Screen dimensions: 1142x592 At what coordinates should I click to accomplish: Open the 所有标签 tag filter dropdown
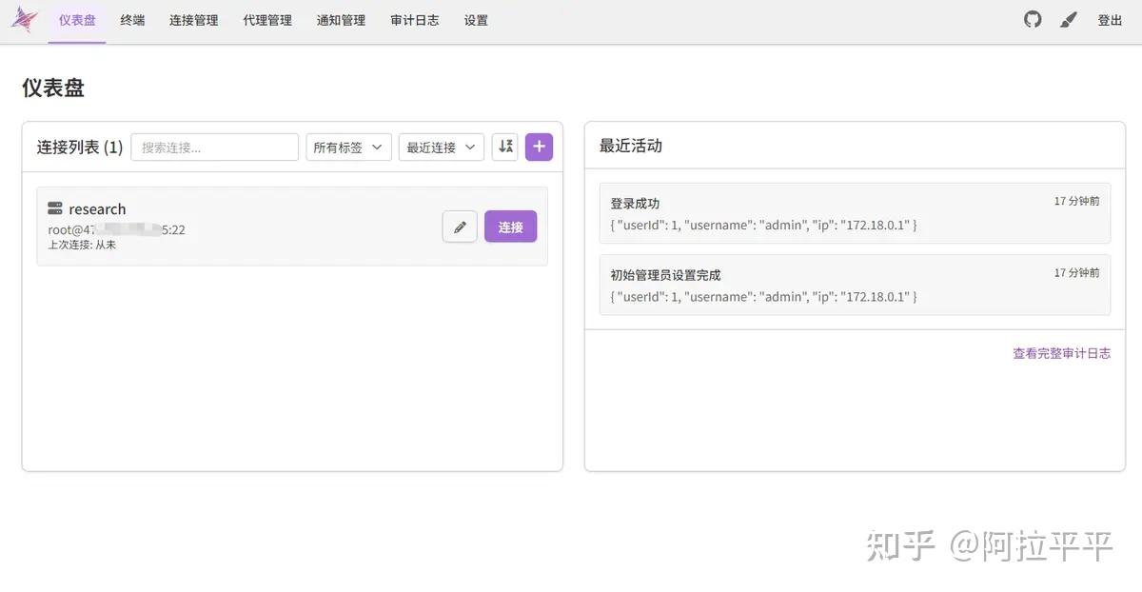pyautogui.click(x=348, y=148)
